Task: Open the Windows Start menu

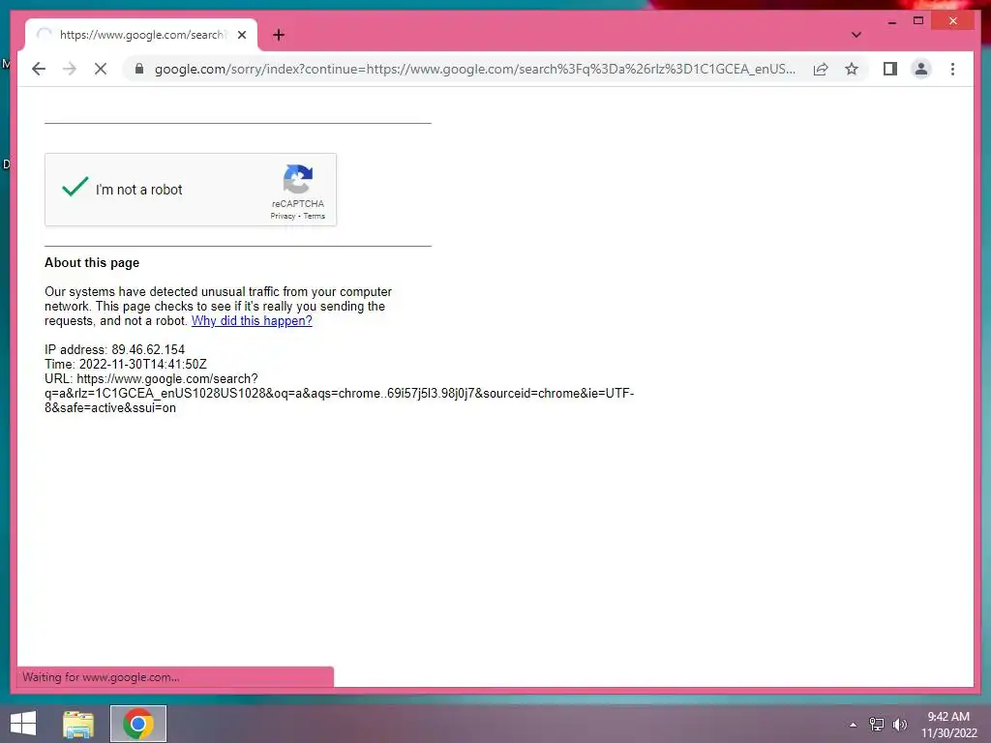Action: point(23,724)
